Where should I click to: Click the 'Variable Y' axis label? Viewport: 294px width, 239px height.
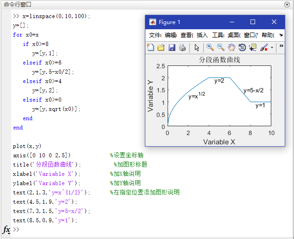150,96
